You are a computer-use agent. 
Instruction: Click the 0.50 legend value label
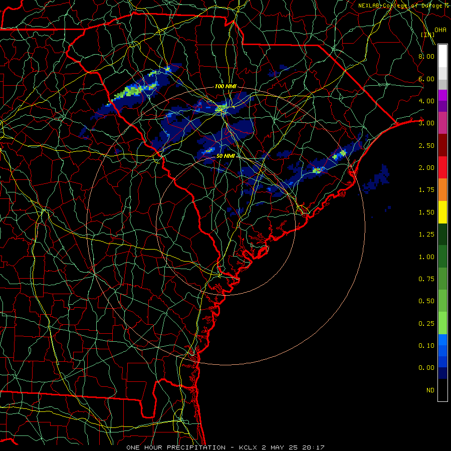click(x=426, y=301)
